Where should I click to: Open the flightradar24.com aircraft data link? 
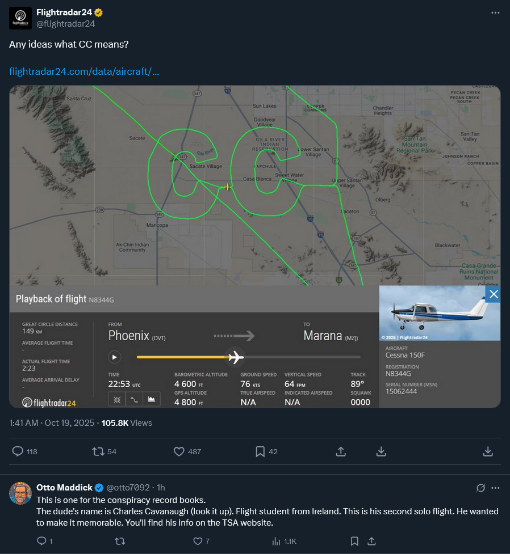(x=84, y=72)
